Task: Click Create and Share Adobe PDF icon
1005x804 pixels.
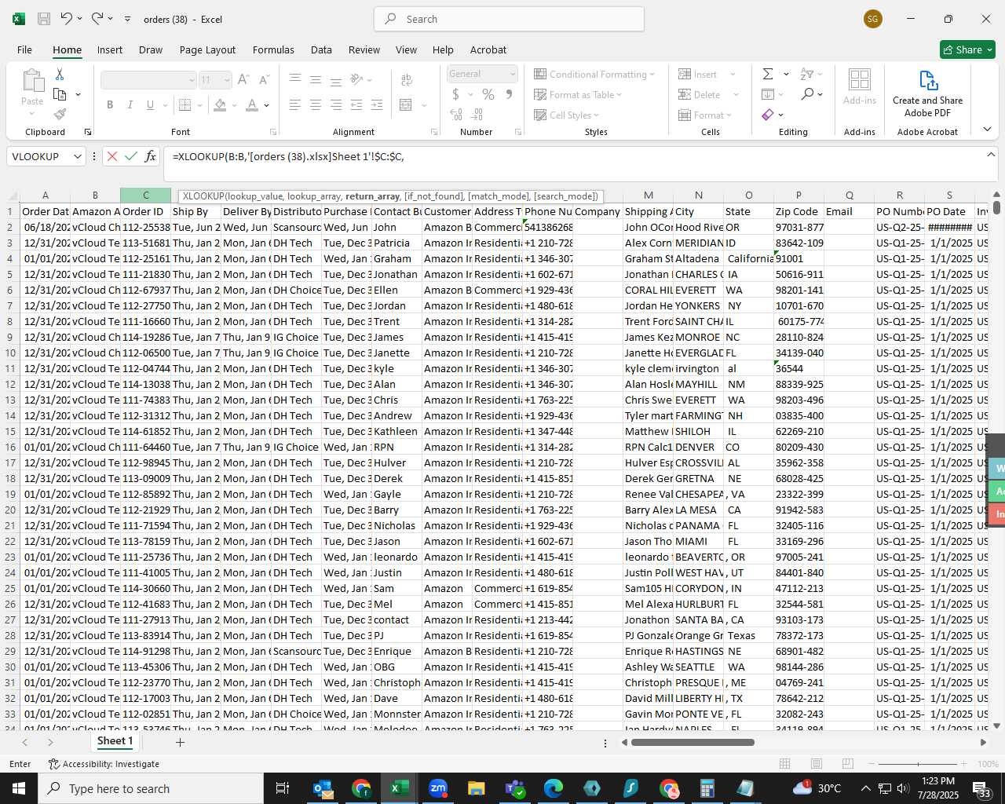Action: pos(928,80)
